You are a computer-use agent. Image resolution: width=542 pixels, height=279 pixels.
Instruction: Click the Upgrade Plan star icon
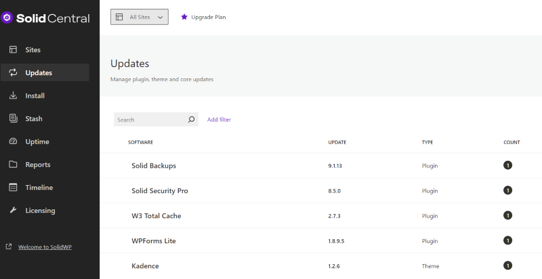pyautogui.click(x=184, y=17)
